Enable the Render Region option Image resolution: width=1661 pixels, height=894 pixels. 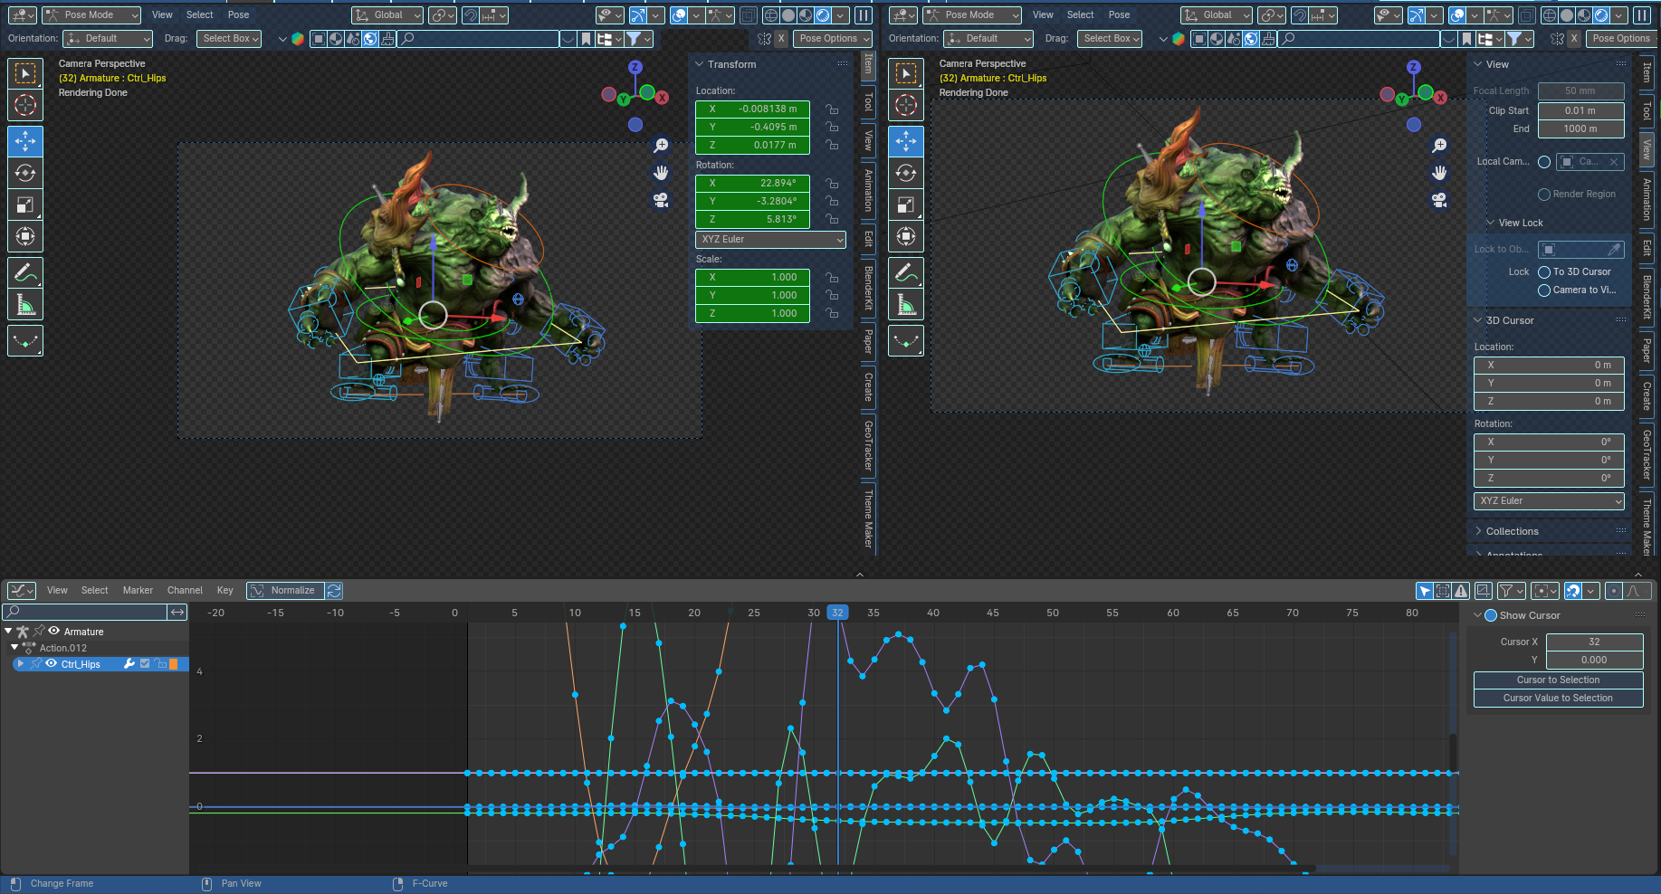point(1544,195)
